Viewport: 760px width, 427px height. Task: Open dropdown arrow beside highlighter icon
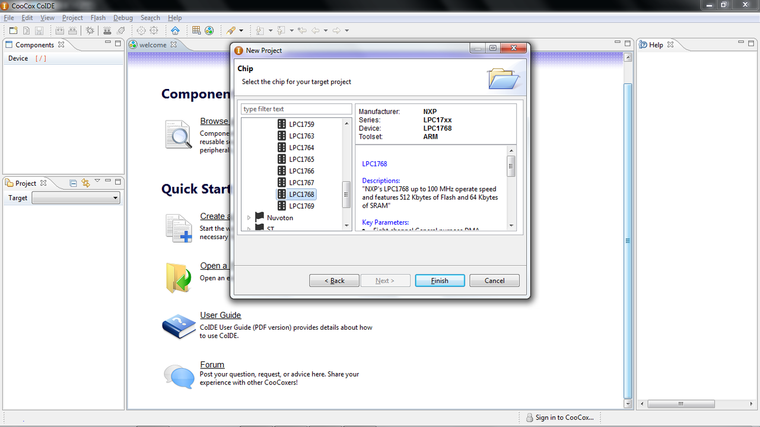tap(241, 30)
